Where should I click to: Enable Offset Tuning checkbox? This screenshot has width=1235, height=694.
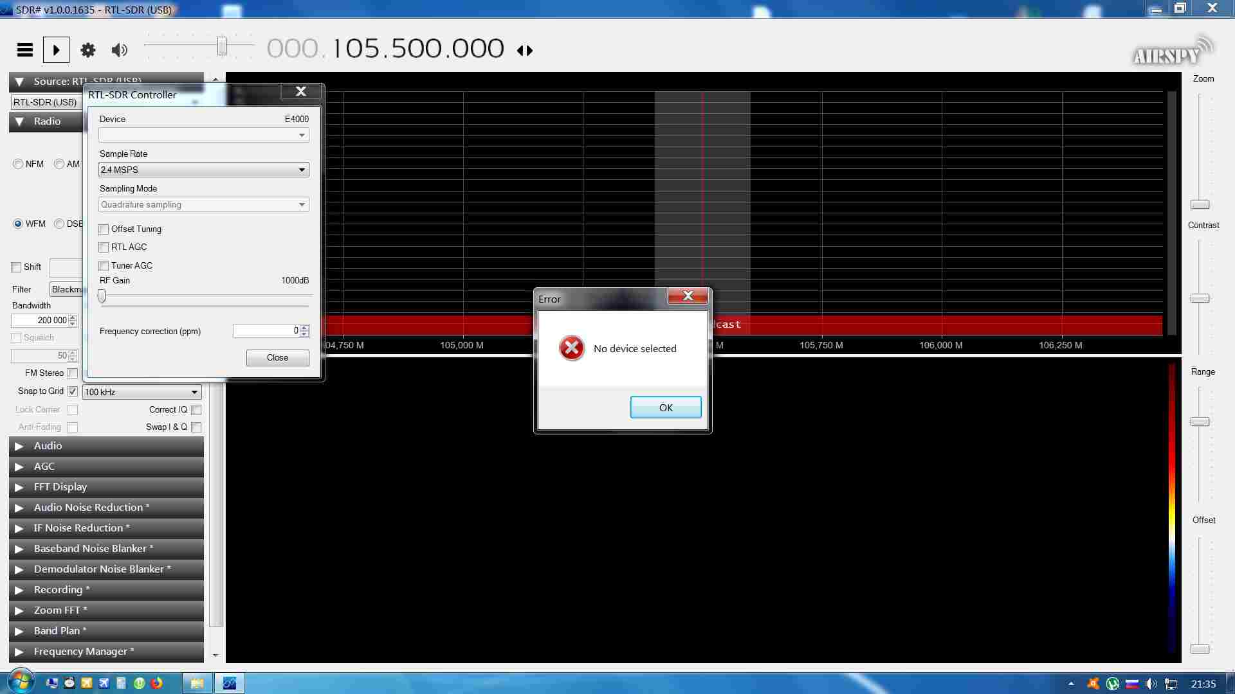pyautogui.click(x=104, y=229)
